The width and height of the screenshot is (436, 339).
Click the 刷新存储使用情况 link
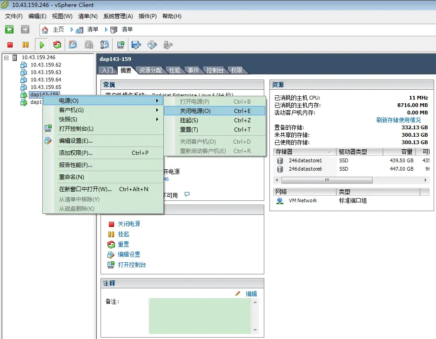point(398,120)
